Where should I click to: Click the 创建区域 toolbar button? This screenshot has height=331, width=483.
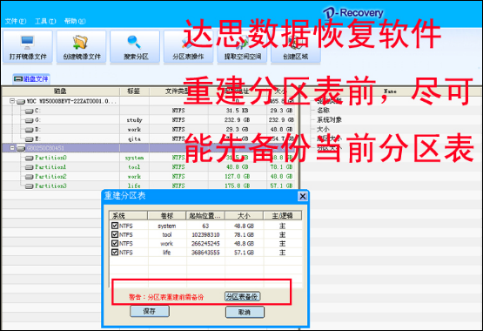tap(296, 47)
